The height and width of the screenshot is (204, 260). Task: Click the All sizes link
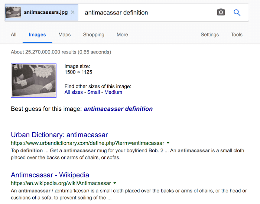coord(74,92)
